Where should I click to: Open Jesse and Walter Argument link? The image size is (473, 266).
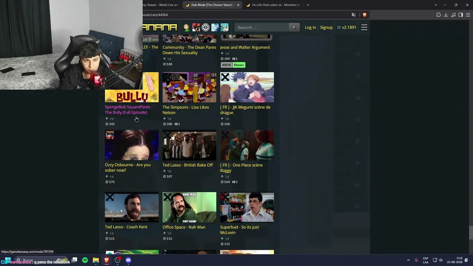click(x=245, y=47)
